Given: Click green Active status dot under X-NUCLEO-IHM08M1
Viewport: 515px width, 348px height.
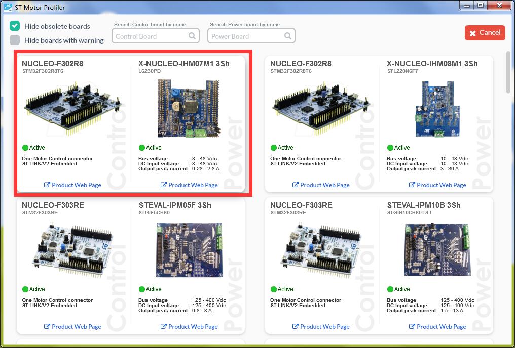Looking at the screenshot, I should 390,148.
